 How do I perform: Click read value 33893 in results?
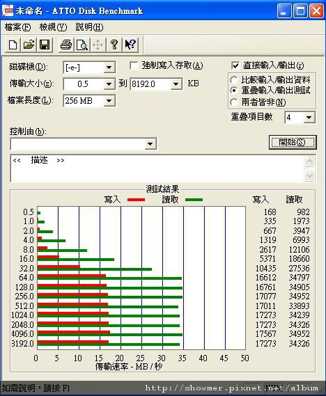coord(300,306)
